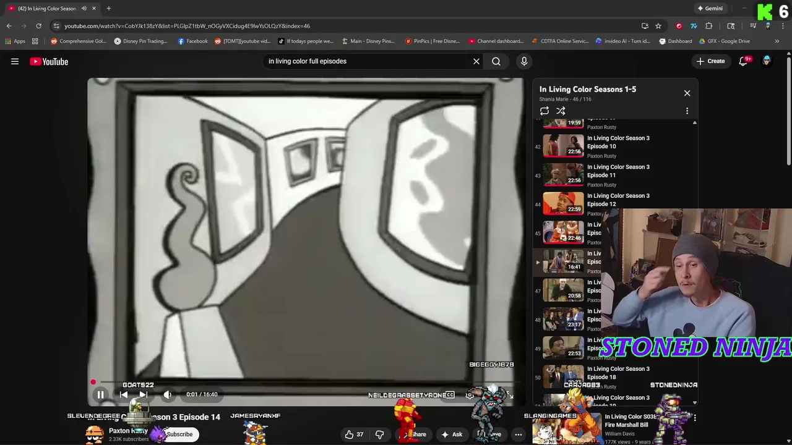Expand the hidden bookmarks chevron
This screenshot has height=445, width=792.
[777, 41]
